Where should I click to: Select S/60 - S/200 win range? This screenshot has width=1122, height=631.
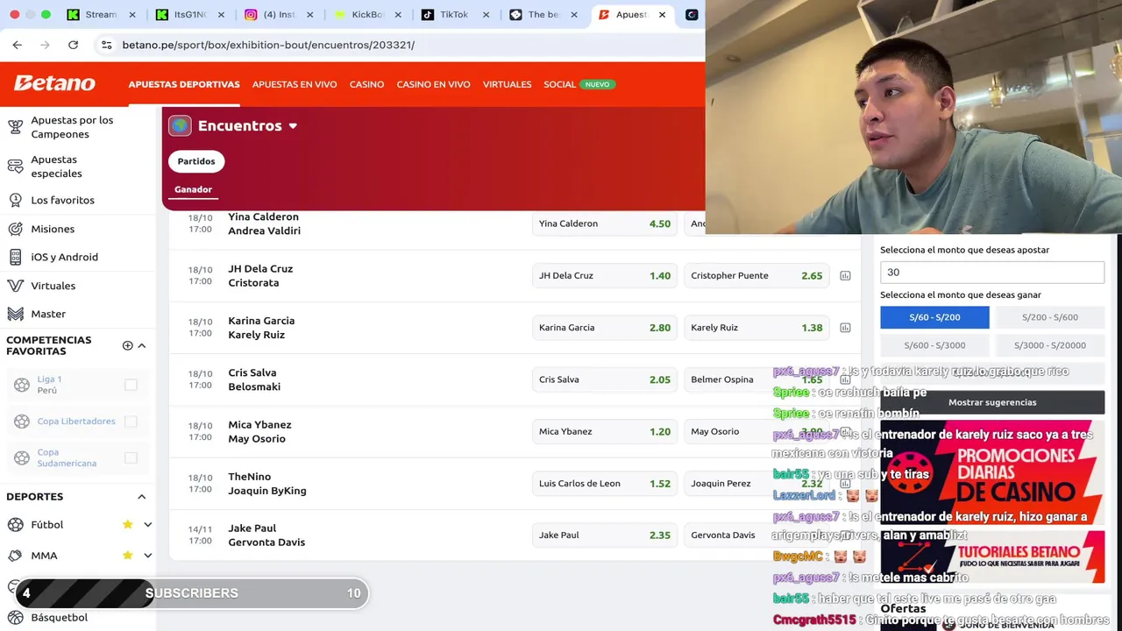tap(934, 317)
